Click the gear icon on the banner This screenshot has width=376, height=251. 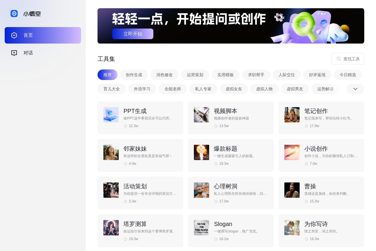[x=279, y=17]
